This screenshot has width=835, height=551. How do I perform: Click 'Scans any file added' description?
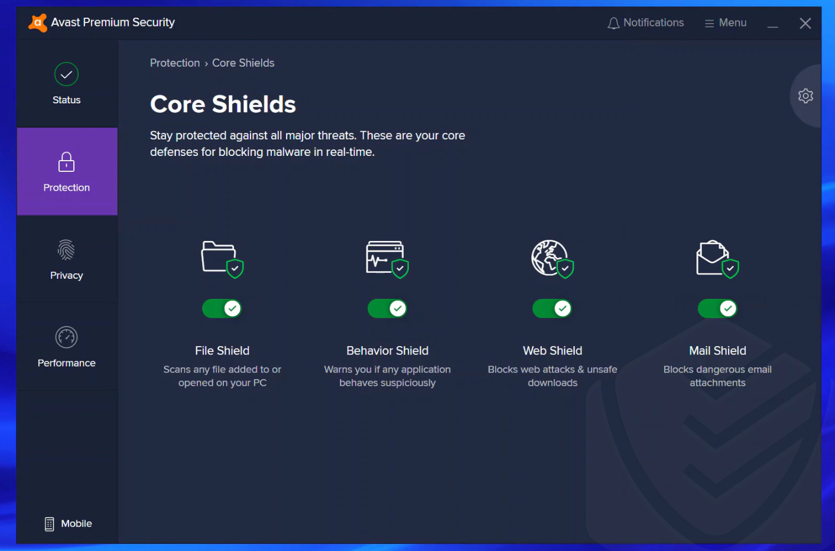point(222,376)
